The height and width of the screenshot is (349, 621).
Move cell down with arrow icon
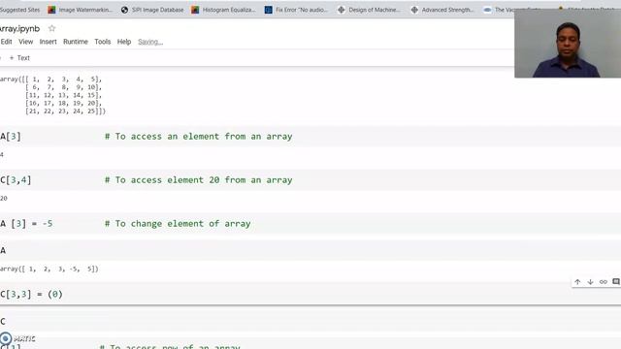590,282
